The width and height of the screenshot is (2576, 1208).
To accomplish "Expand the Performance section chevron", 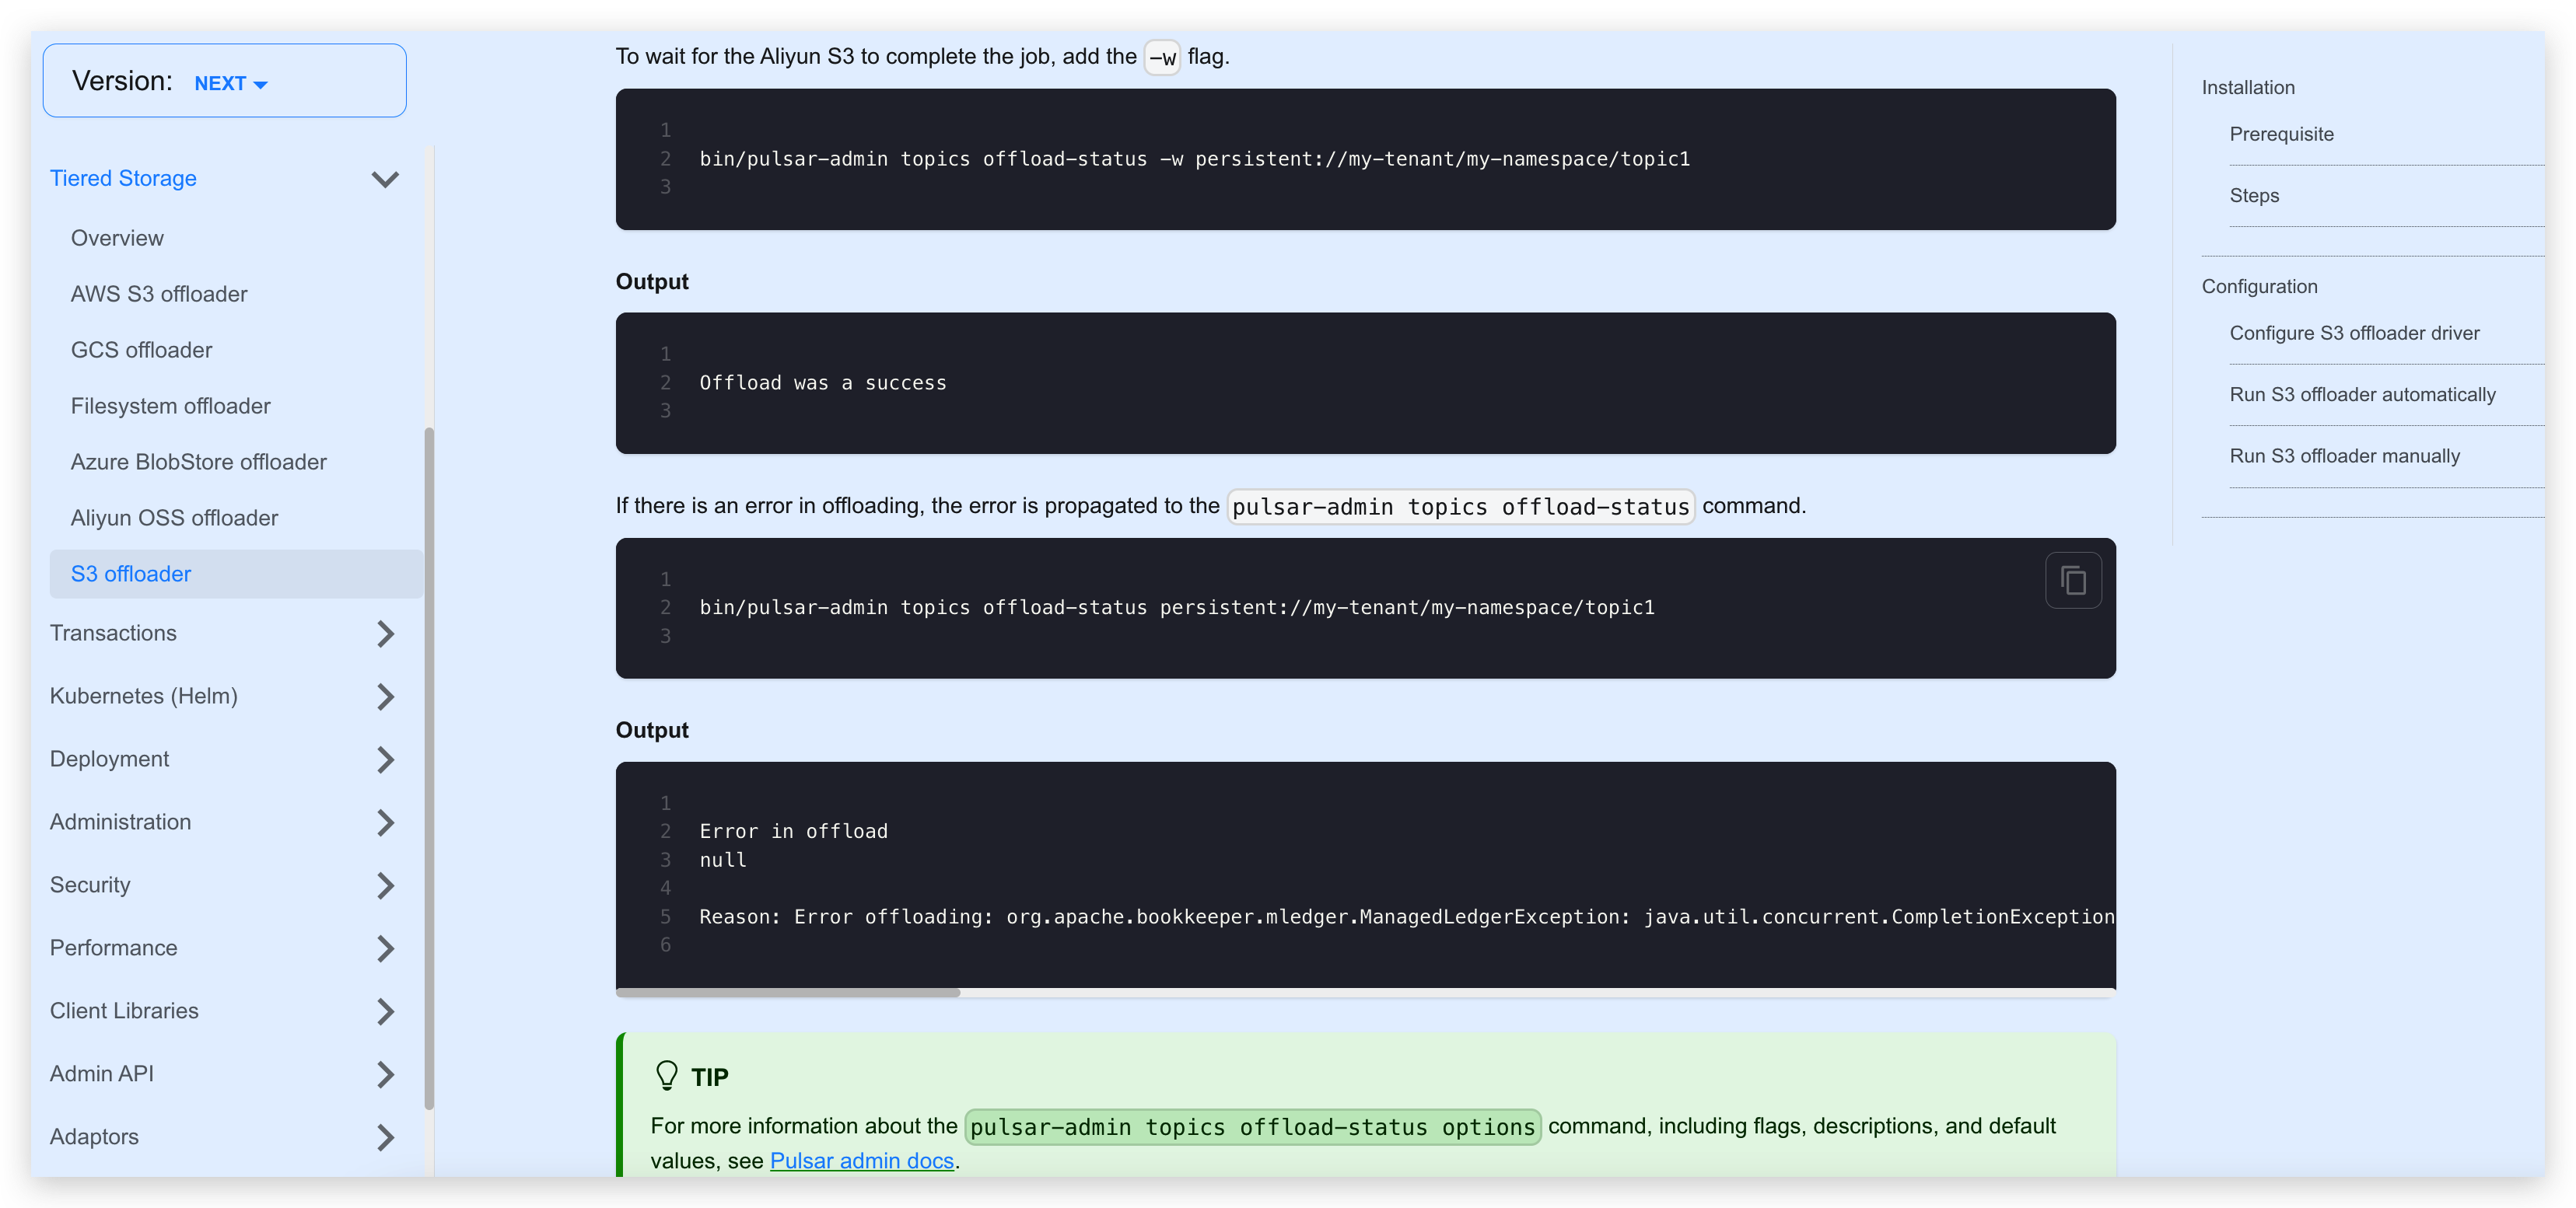I will pos(385,948).
